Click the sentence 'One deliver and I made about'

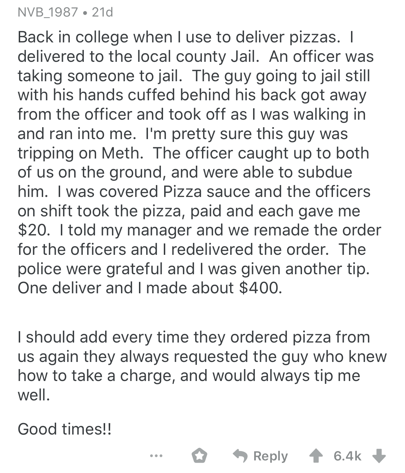pyautogui.click(x=126, y=288)
